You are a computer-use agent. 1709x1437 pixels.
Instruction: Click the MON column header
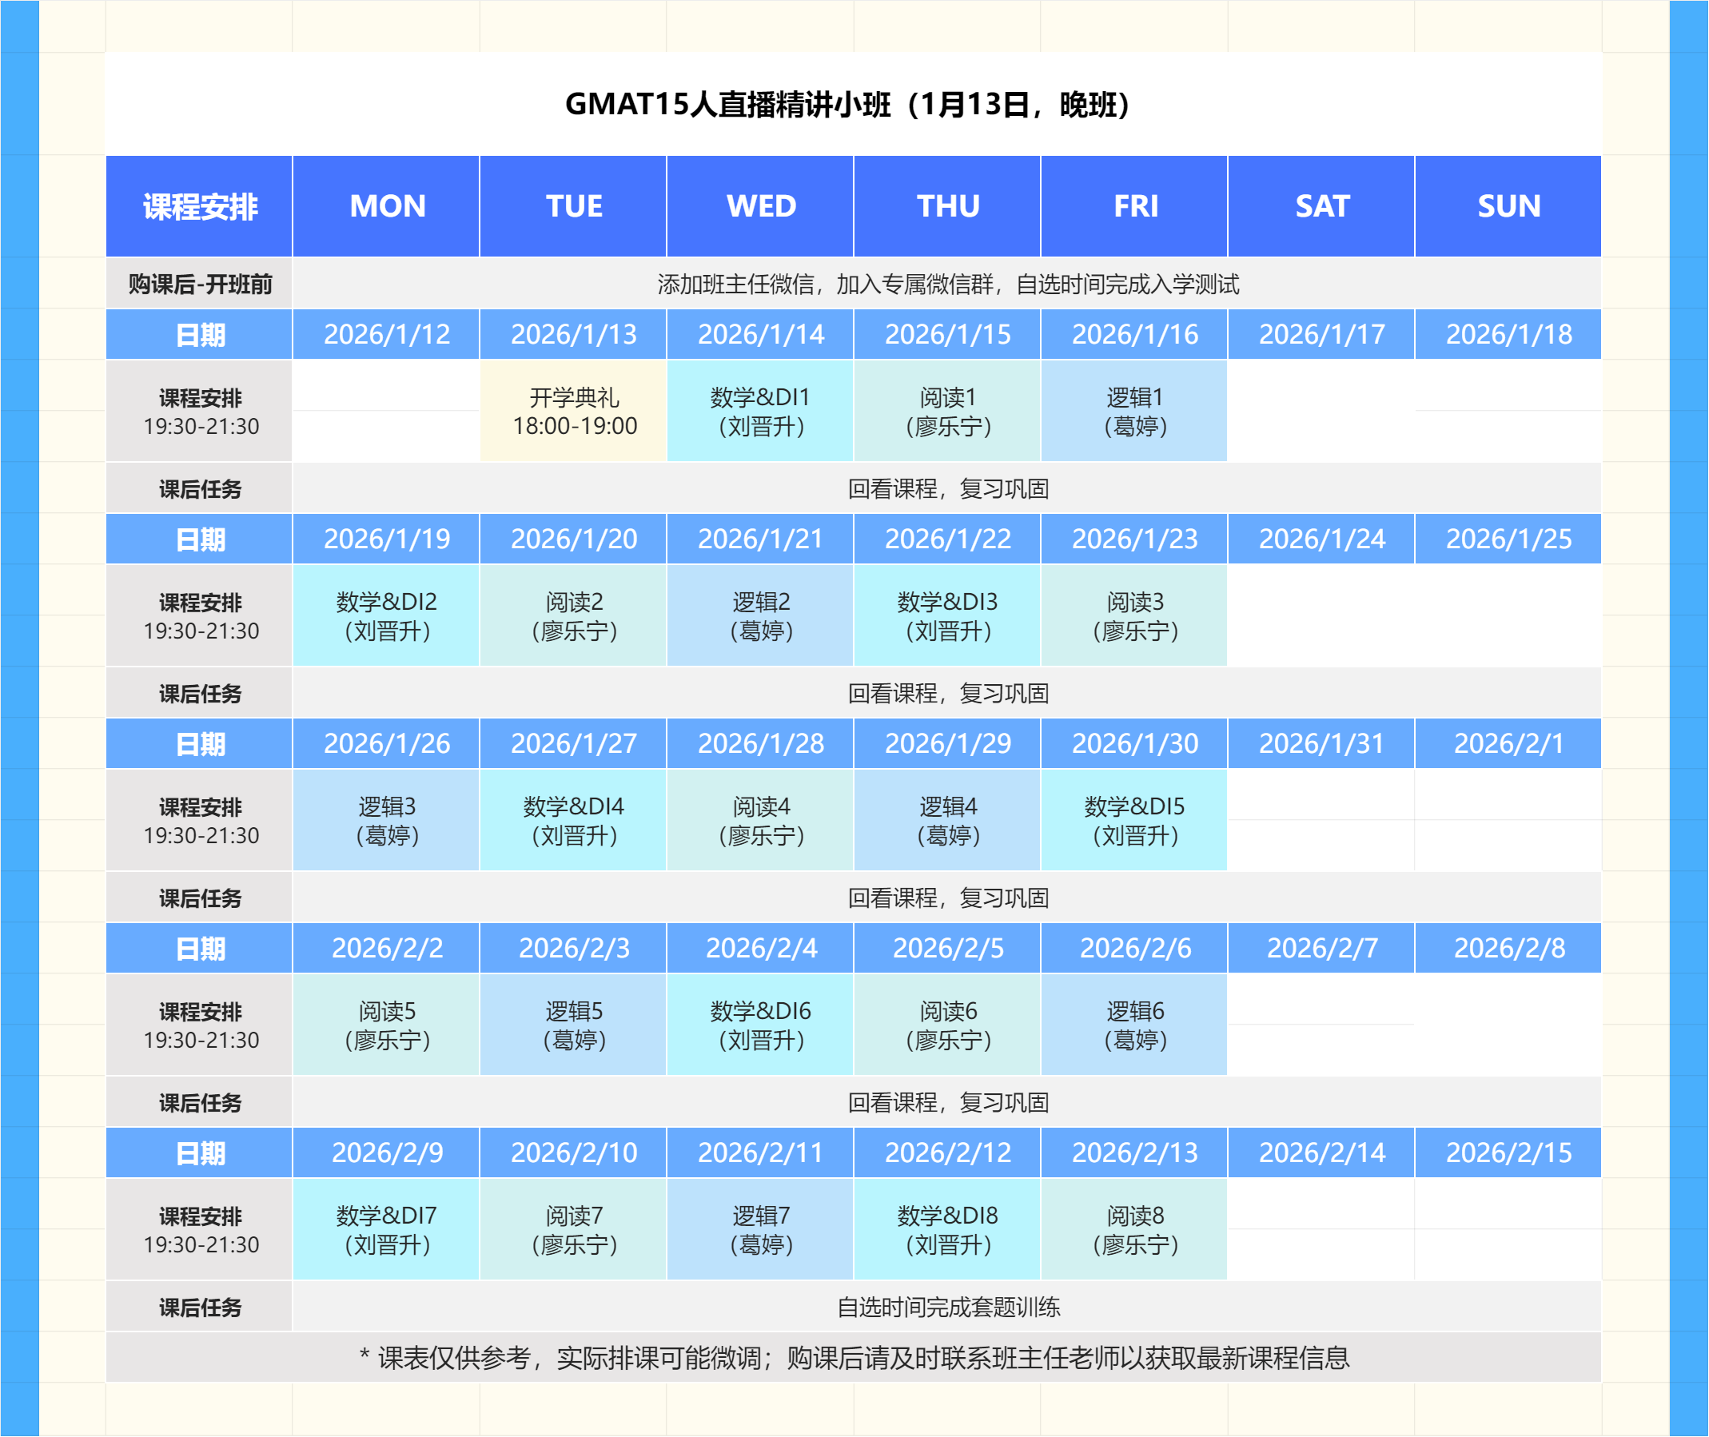tap(386, 206)
